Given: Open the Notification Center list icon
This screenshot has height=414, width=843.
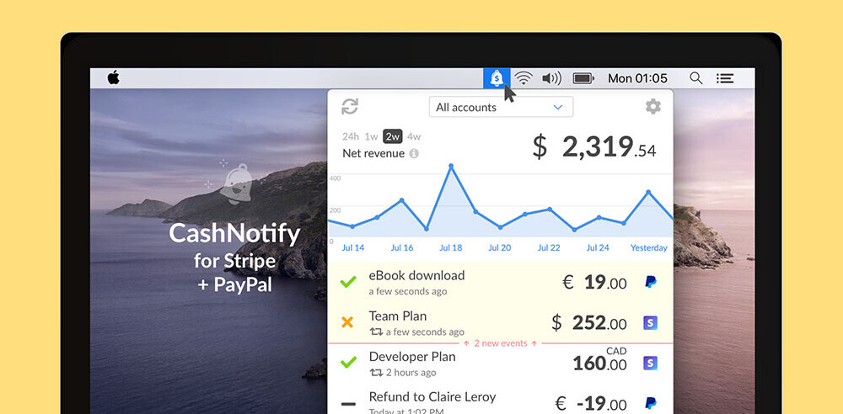Looking at the screenshot, I should [x=724, y=78].
